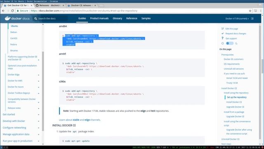Open the Samples nav tab

tap(146, 18)
